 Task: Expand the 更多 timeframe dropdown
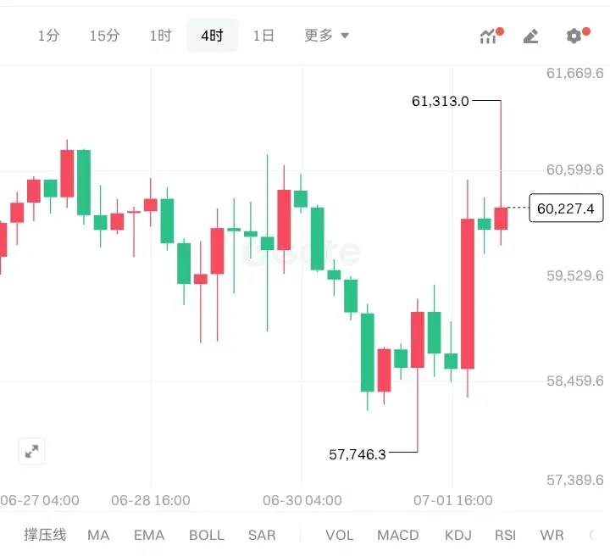326,36
